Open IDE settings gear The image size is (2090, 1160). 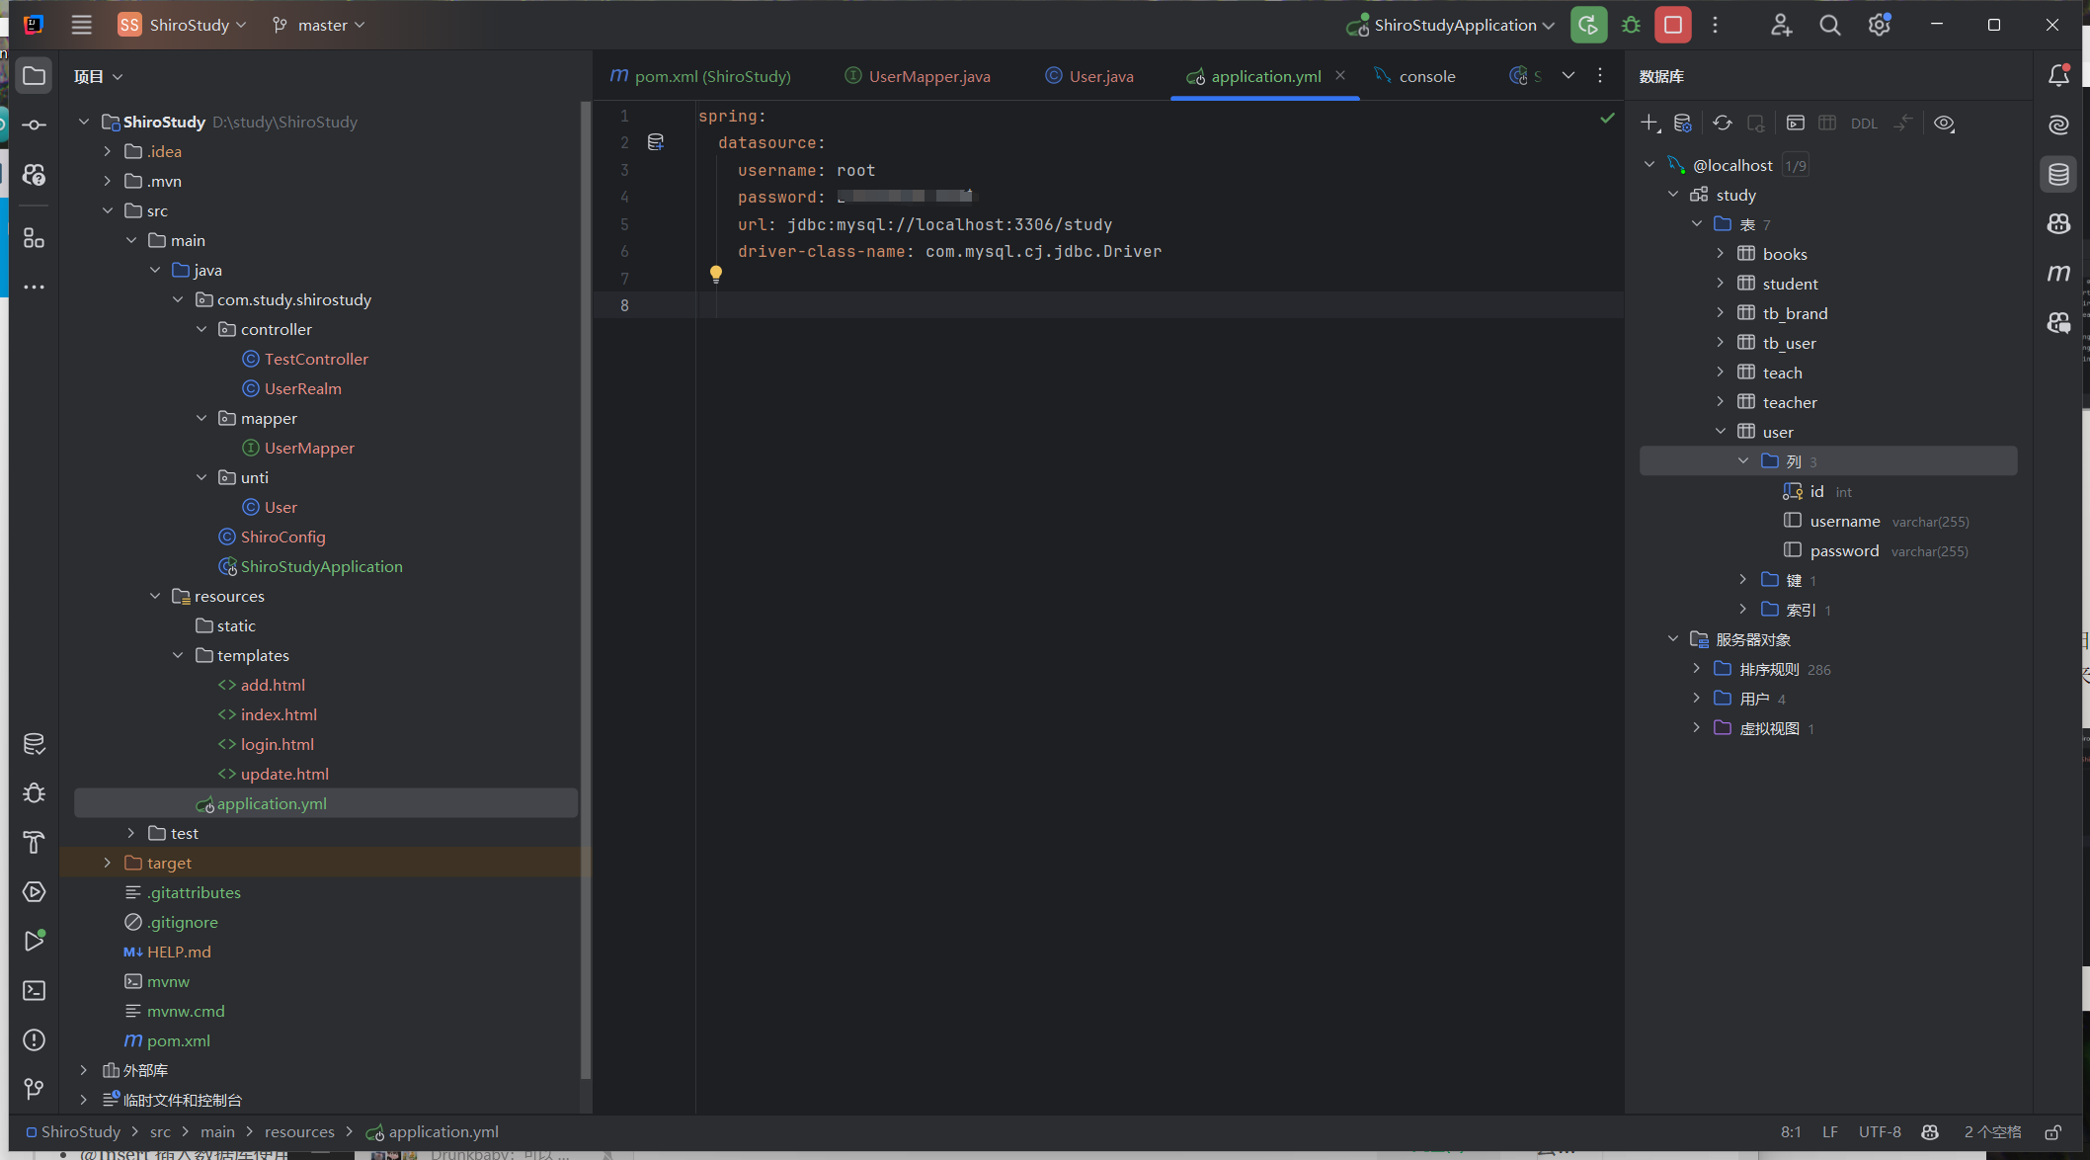pos(1879,25)
